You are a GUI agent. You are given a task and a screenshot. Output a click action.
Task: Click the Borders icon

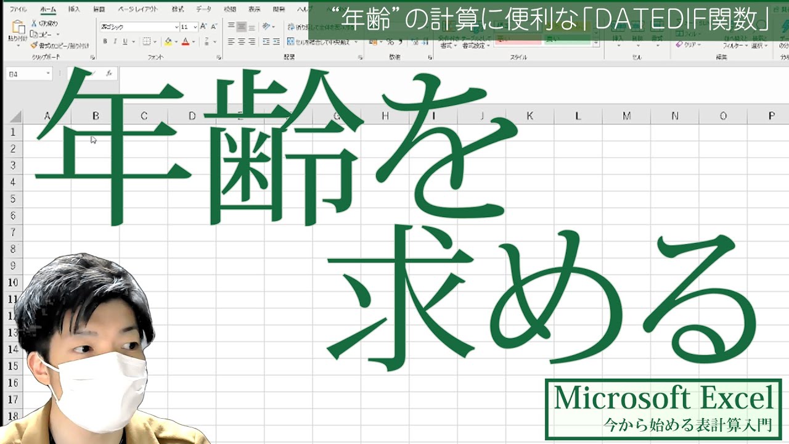tap(147, 41)
